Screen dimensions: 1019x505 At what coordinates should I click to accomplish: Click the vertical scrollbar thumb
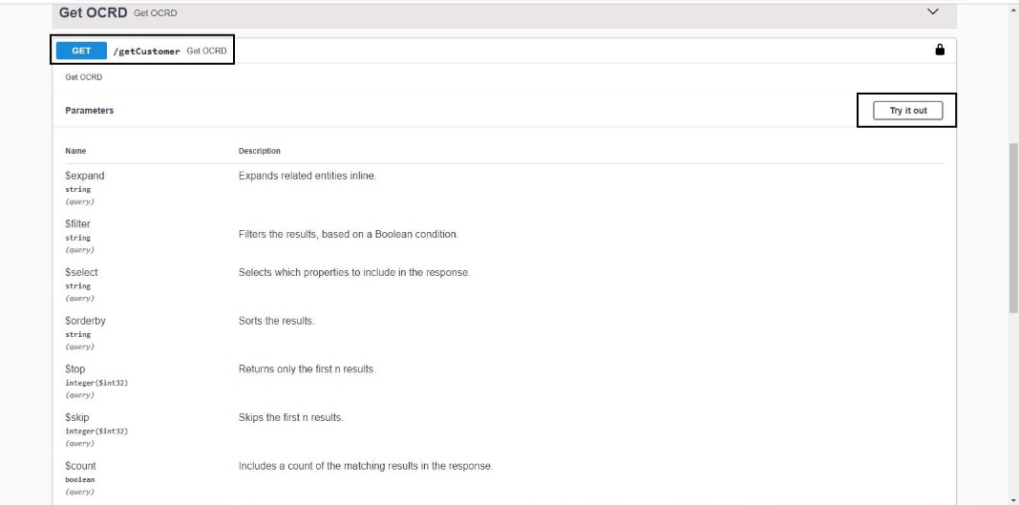tap(1013, 227)
